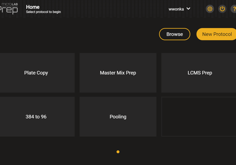Click the power icon
236x165 pixels.
[222, 9]
